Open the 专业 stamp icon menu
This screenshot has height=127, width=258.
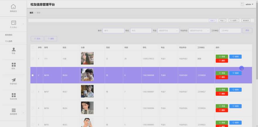pyautogui.click(x=14, y=49)
